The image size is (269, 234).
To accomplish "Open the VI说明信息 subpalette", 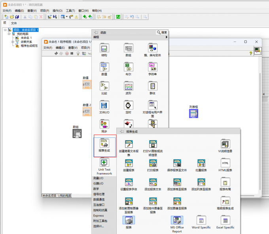I will pyautogui.click(x=225, y=144).
